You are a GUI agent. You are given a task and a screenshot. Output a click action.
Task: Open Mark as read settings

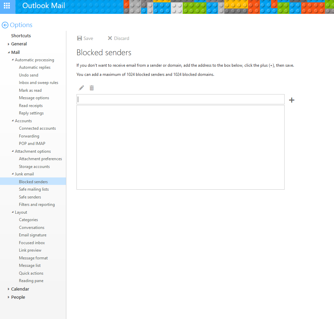(30, 90)
